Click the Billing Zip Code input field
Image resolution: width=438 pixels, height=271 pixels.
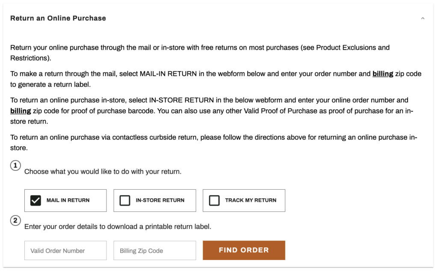pyautogui.click(x=154, y=250)
